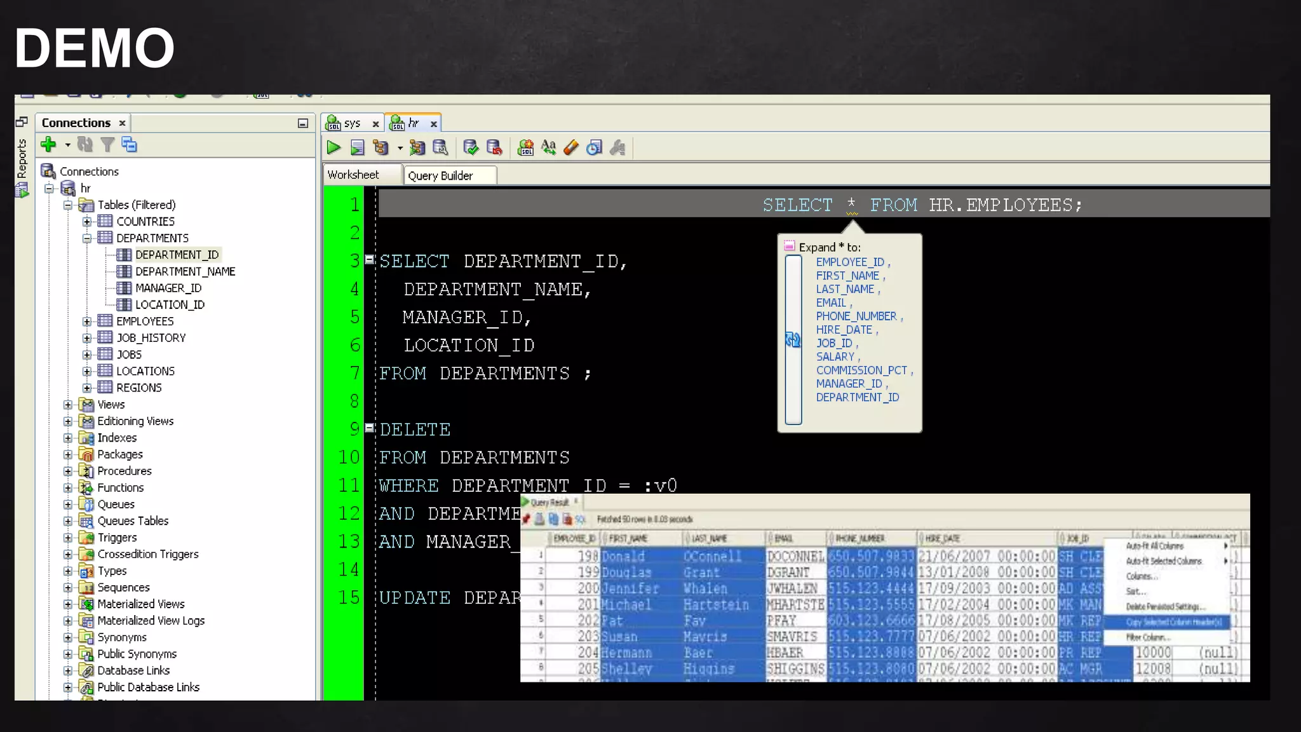Minimize the Connections panel
The width and height of the screenshot is (1301, 732).
[x=303, y=123]
